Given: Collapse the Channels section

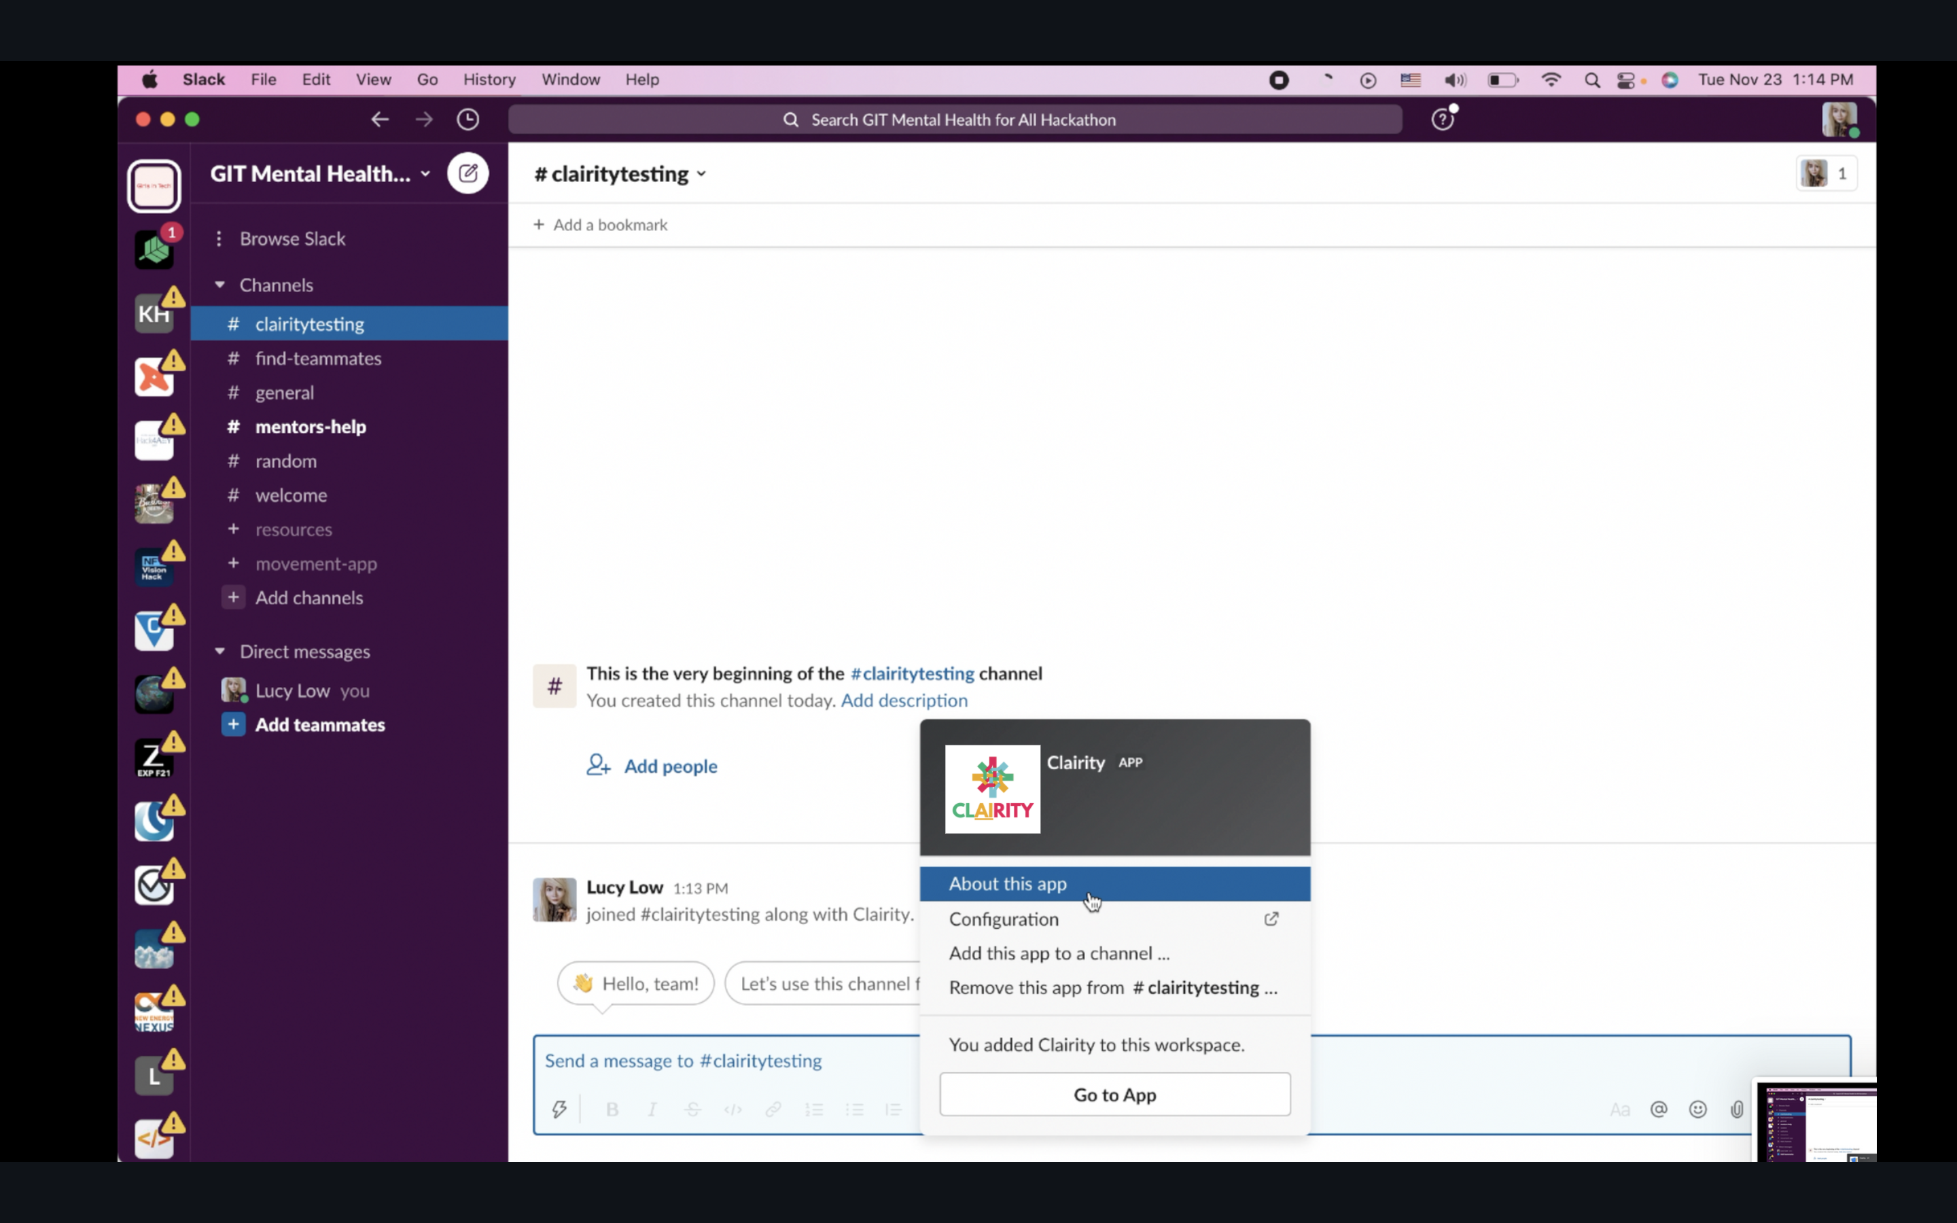Looking at the screenshot, I should (220, 285).
